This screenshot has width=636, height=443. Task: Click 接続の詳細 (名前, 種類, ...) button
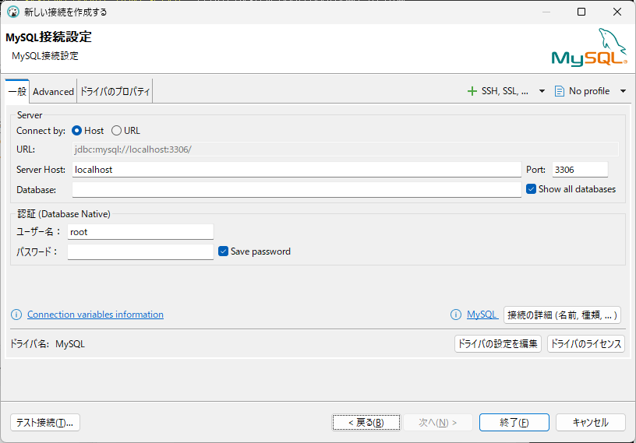[x=562, y=315]
